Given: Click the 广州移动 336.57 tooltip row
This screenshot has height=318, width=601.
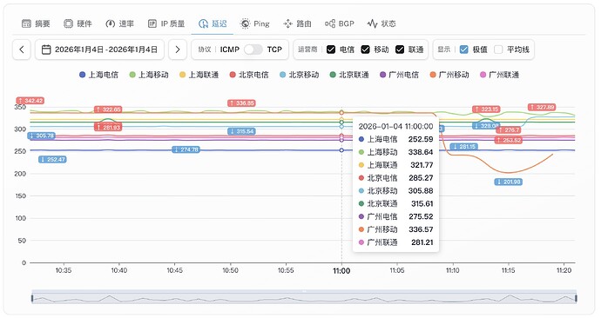Looking at the screenshot, I should pos(396,229).
